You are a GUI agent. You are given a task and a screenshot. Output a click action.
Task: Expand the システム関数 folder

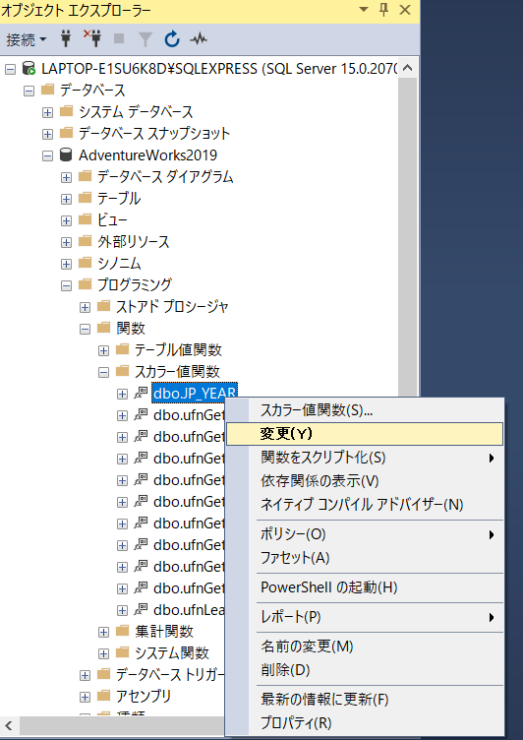[104, 653]
